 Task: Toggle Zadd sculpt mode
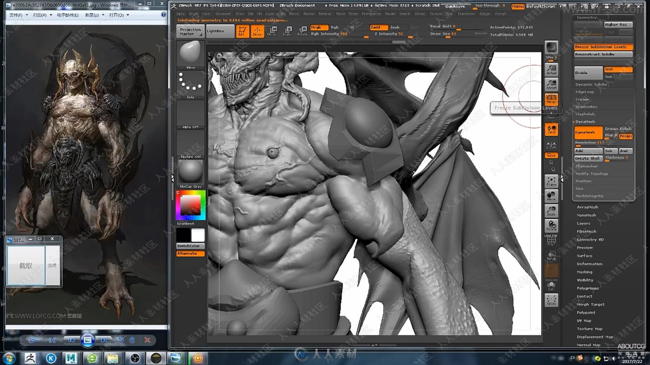379,27
